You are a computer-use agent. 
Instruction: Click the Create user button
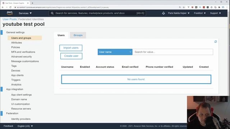pyautogui.click(x=71, y=56)
